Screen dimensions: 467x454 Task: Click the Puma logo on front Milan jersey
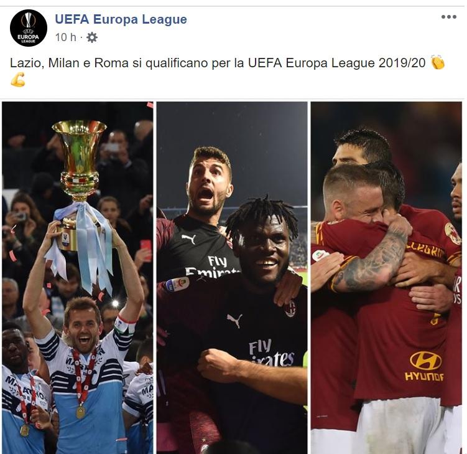[235, 320]
